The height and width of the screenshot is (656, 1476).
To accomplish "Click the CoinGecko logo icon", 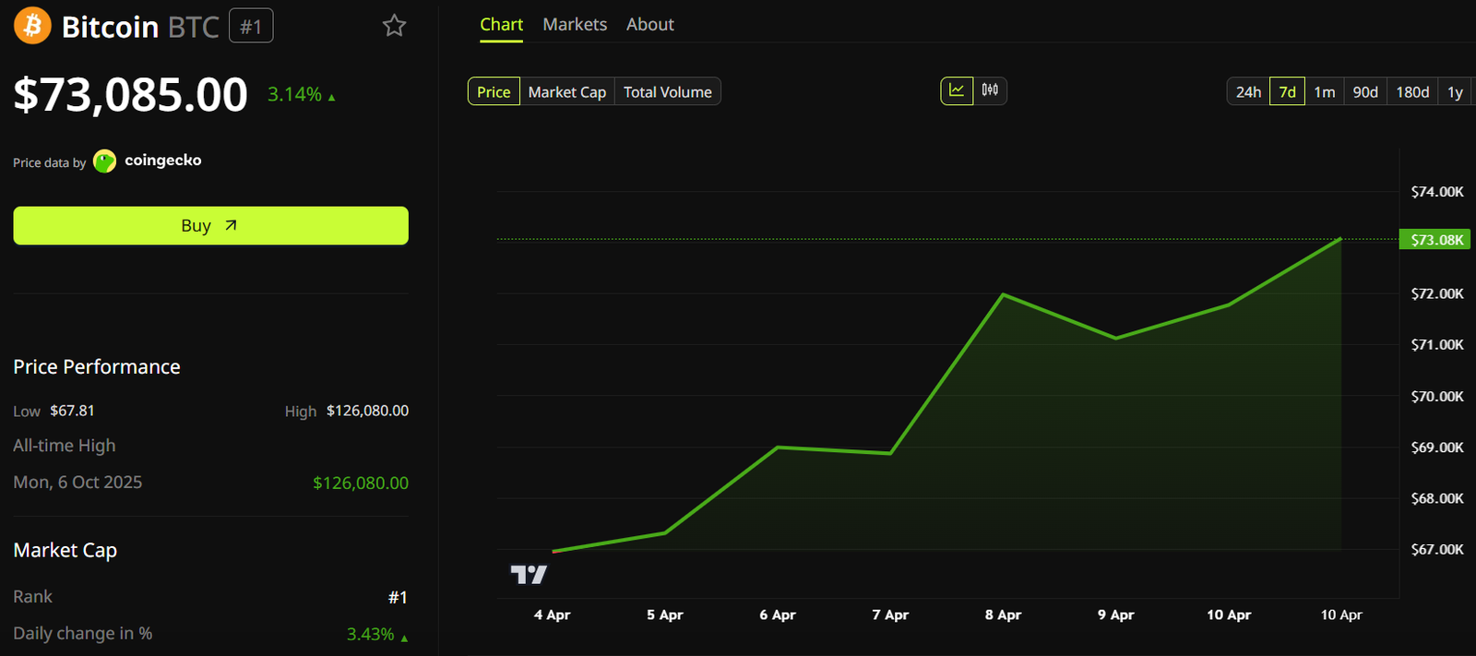I will click(105, 161).
